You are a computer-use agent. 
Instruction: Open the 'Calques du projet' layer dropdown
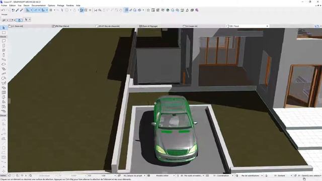133,175
